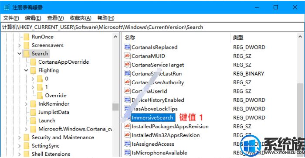Maximize the Registry Editor window
This screenshot has height=158, width=305.
pyautogui.click(x=276, y=7)
